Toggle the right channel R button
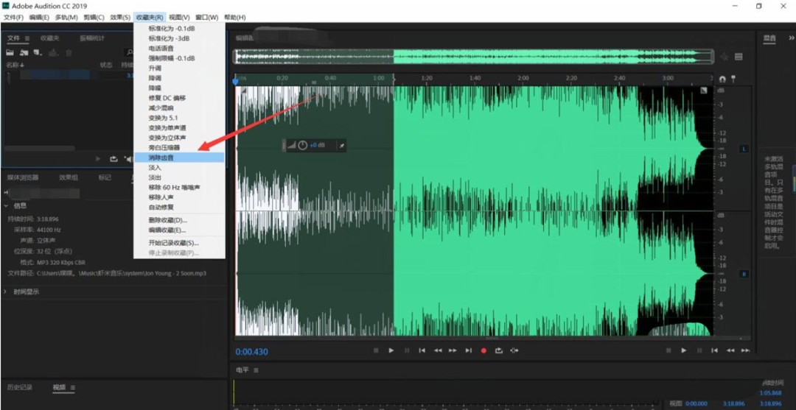This screenshot has width=796, height=410. click(x=744, y=275)
